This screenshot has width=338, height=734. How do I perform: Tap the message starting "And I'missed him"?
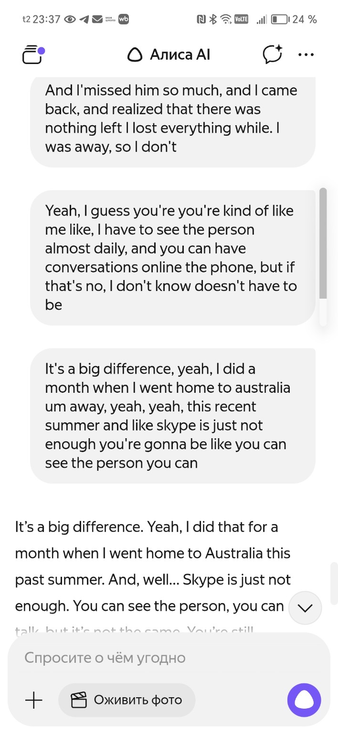point(172,119)
